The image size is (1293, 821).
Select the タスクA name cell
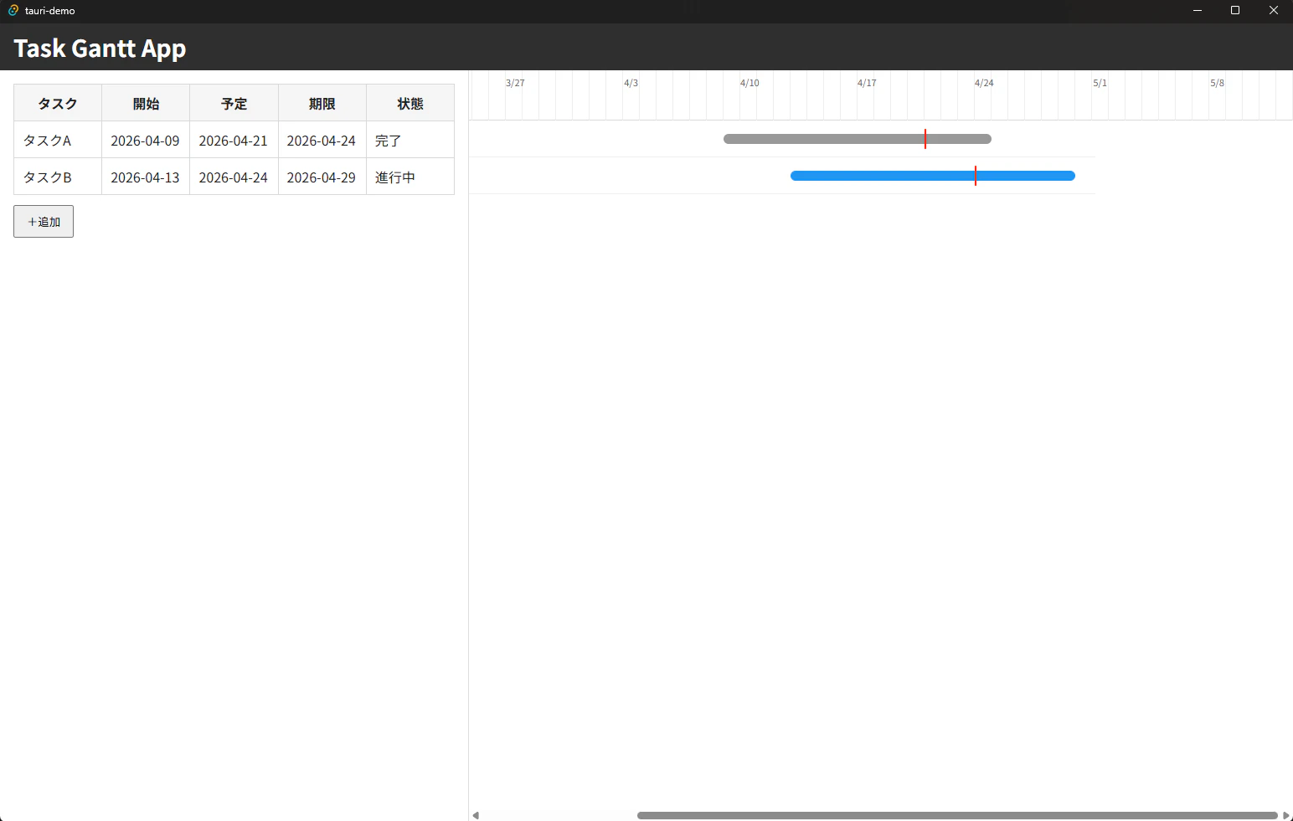(58, 140)
